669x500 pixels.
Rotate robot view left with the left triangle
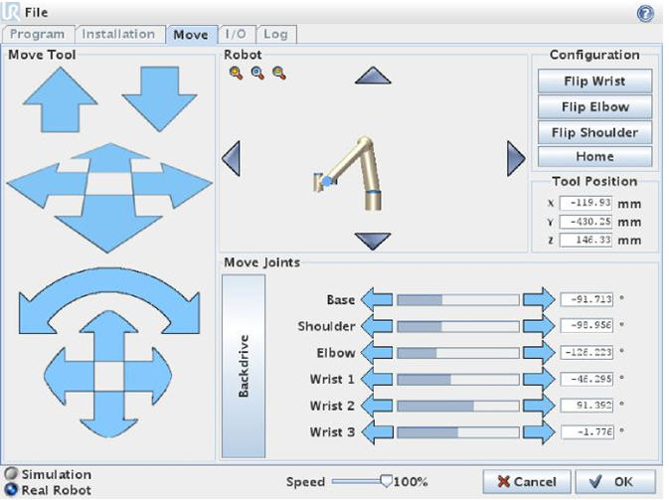232,158
